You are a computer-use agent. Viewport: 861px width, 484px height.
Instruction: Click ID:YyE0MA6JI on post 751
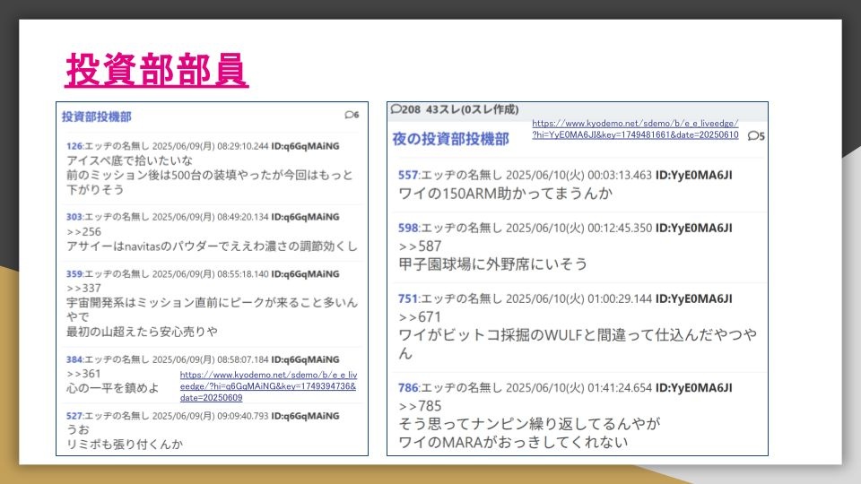point(694,298)
